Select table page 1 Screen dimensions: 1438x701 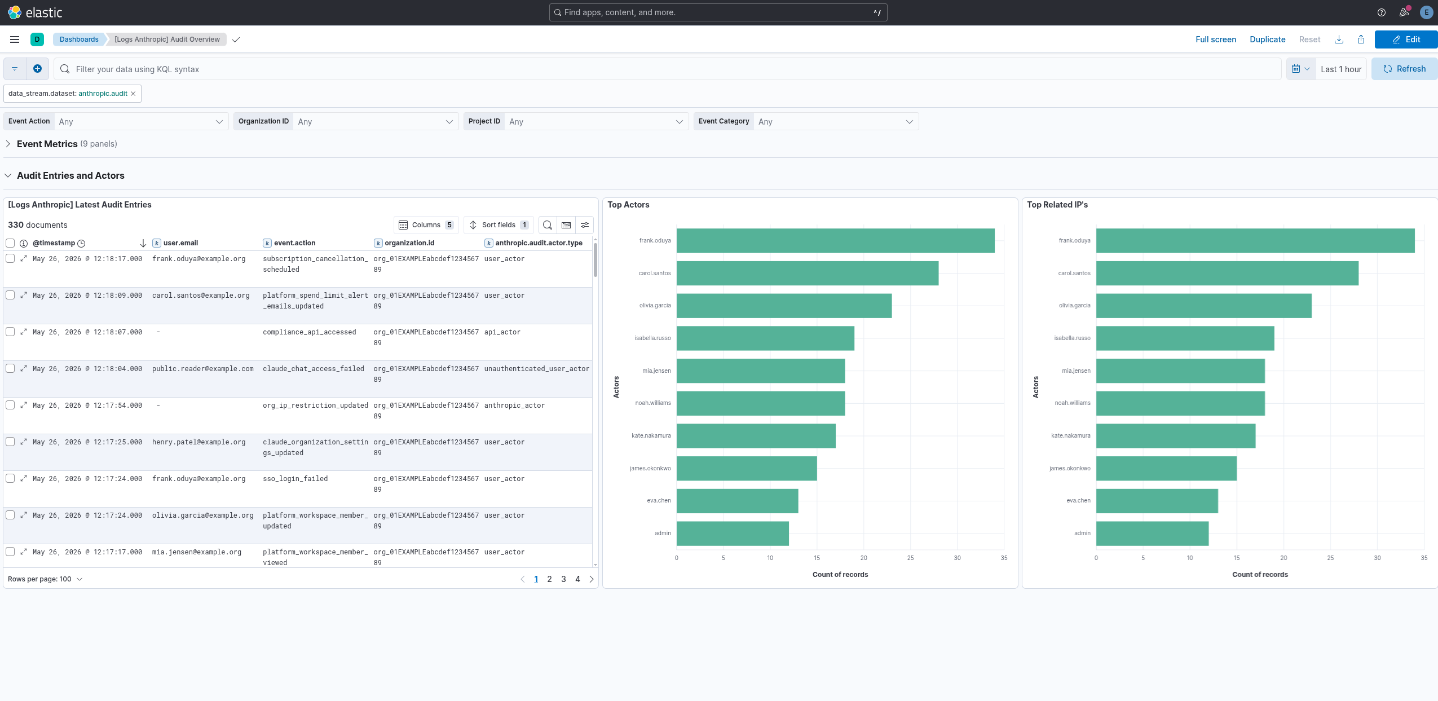pos(536,579)
